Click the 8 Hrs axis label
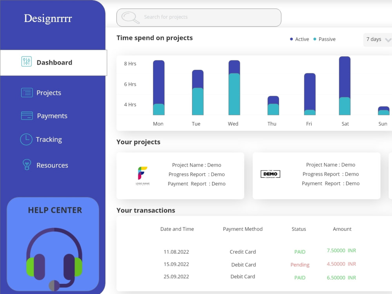Screen dimensions: 392x294 click(x=130, y=64)
